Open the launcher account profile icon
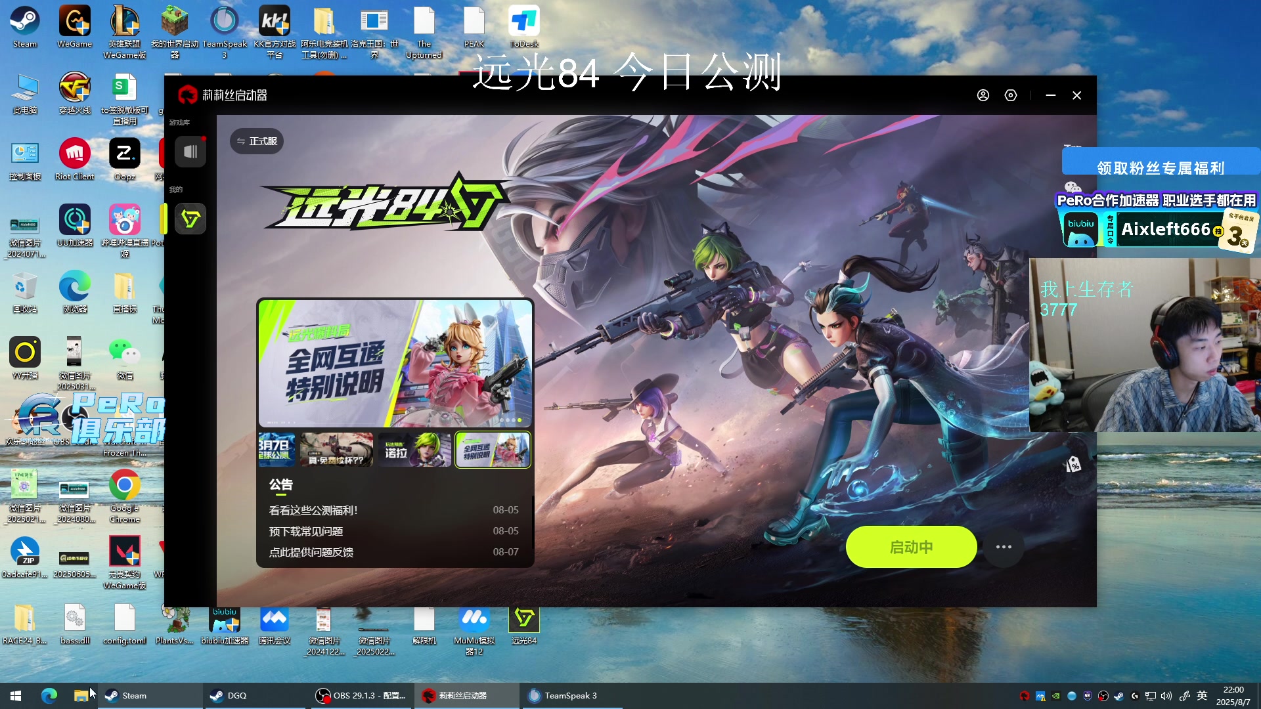The height and width of the screenshot is (709, 1261). pyautogui.click(x=983, y=95)
